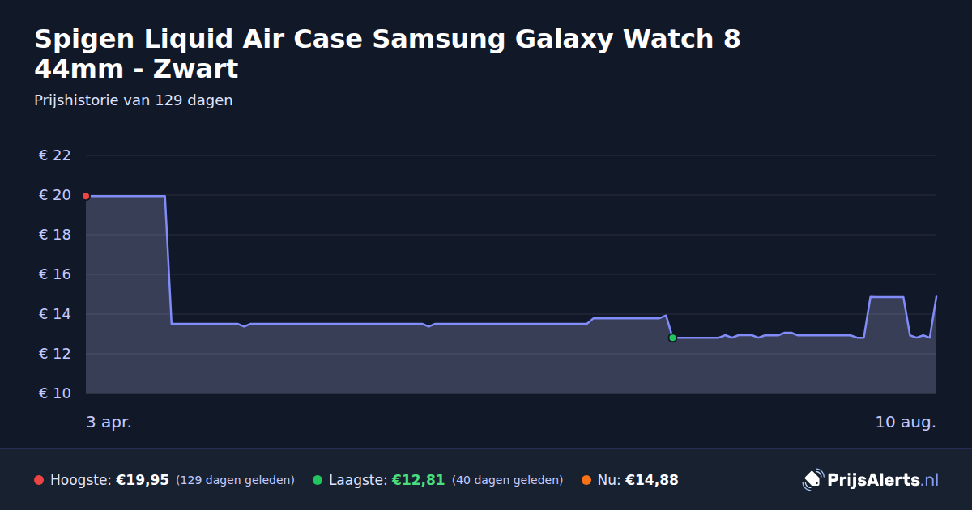The width and height of the screenshot is (972, 510).
Task: Click the red Hoogste legend dot
Action: [x=39, y=480]
